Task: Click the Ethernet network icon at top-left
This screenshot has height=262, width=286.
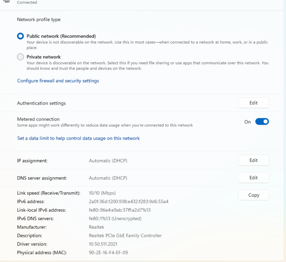Action: (6, 1)
